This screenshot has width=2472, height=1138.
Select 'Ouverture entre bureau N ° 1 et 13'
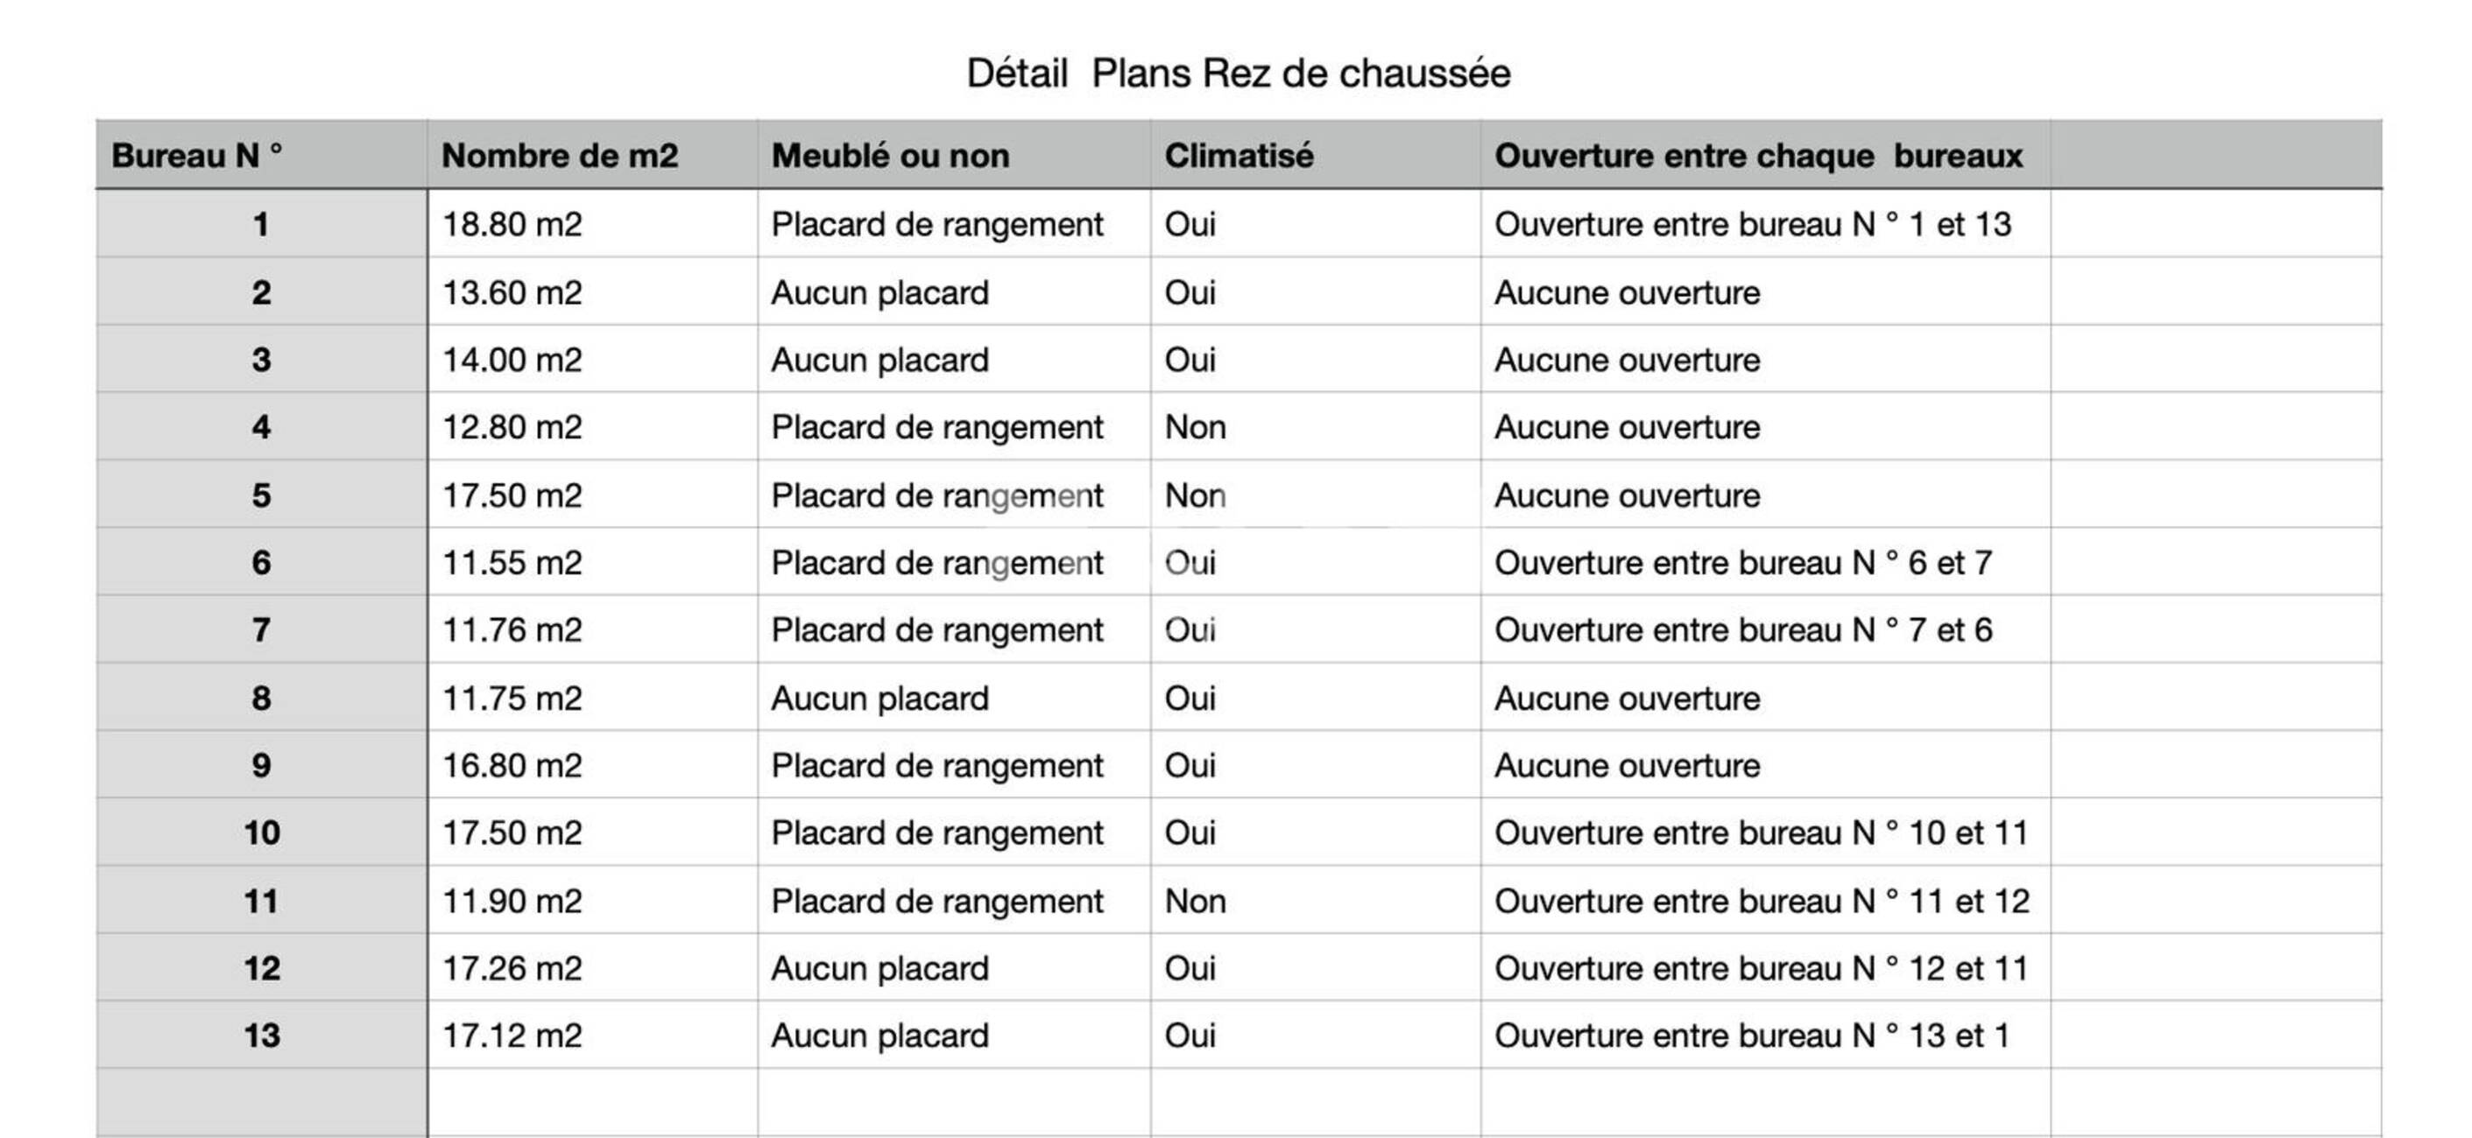(1752, 224)
